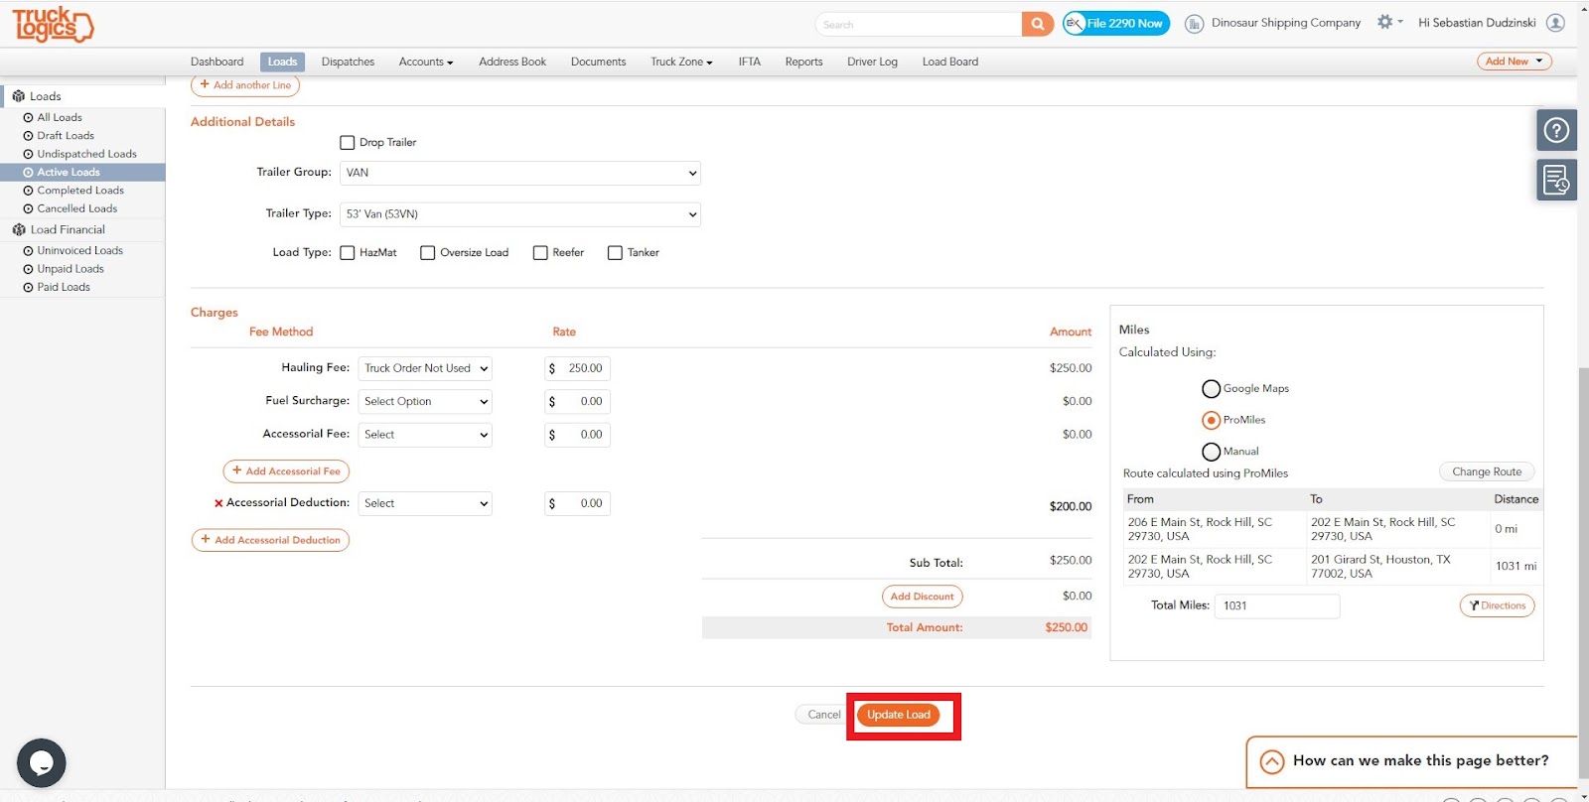The height and width of the screenshot is (802, 1589).
Task: Edit the Accessorial Fee rate field
Action: (577, 435)
